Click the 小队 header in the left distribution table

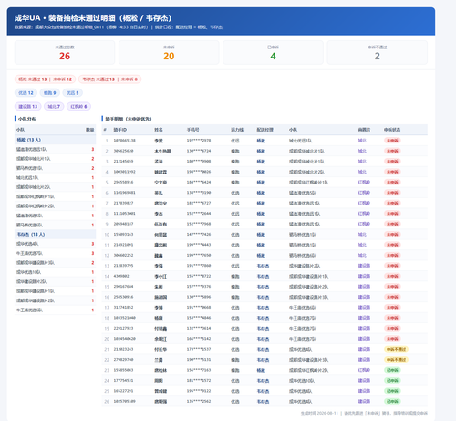pos(20,130)
